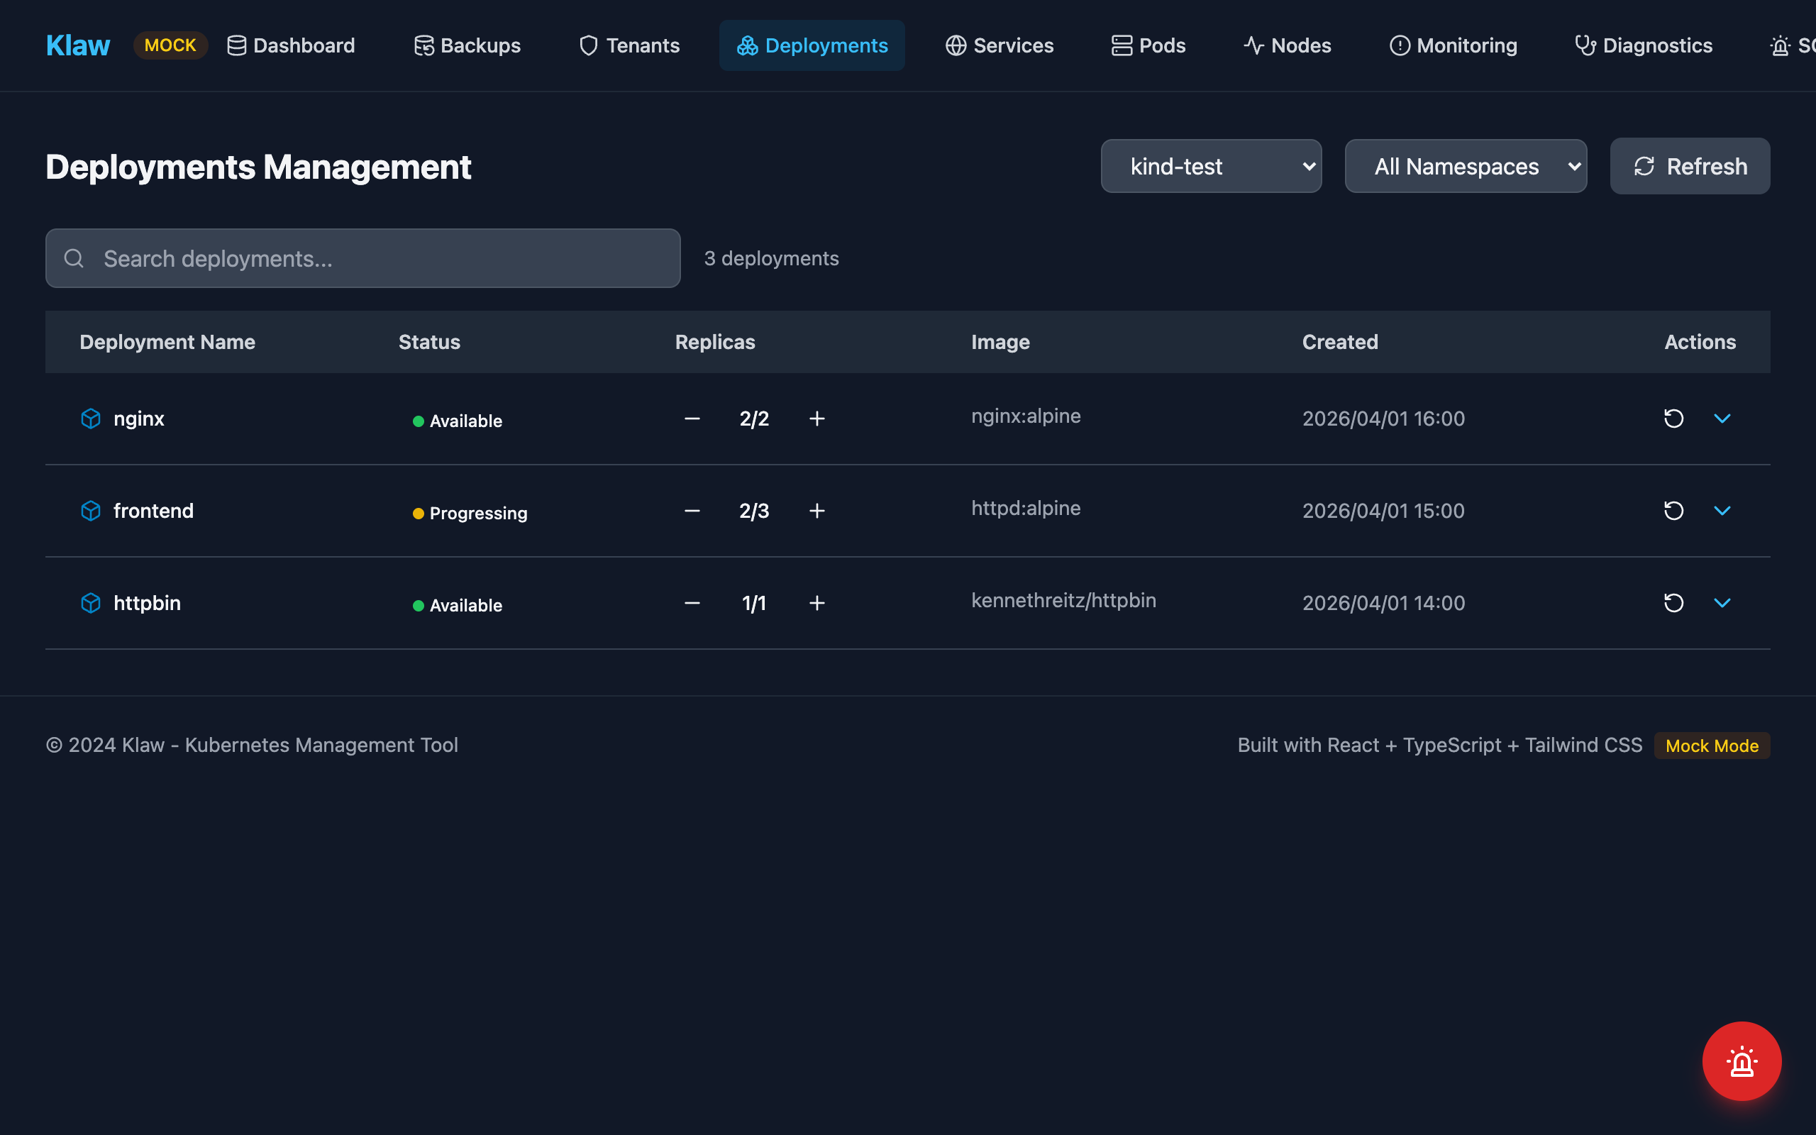Decrease httpbin replicas with minus

coord(692,603)
